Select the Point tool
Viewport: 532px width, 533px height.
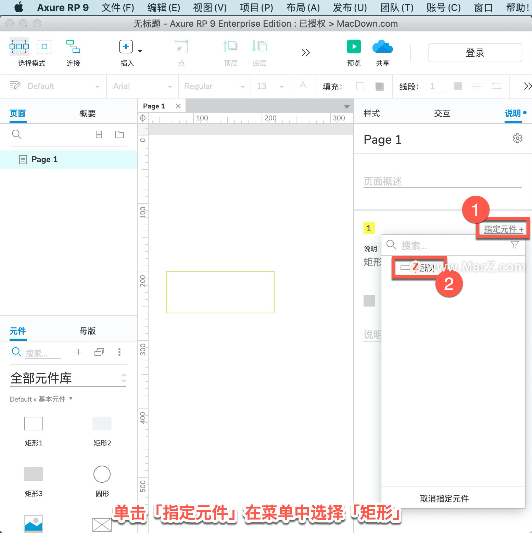click(181, 47)
